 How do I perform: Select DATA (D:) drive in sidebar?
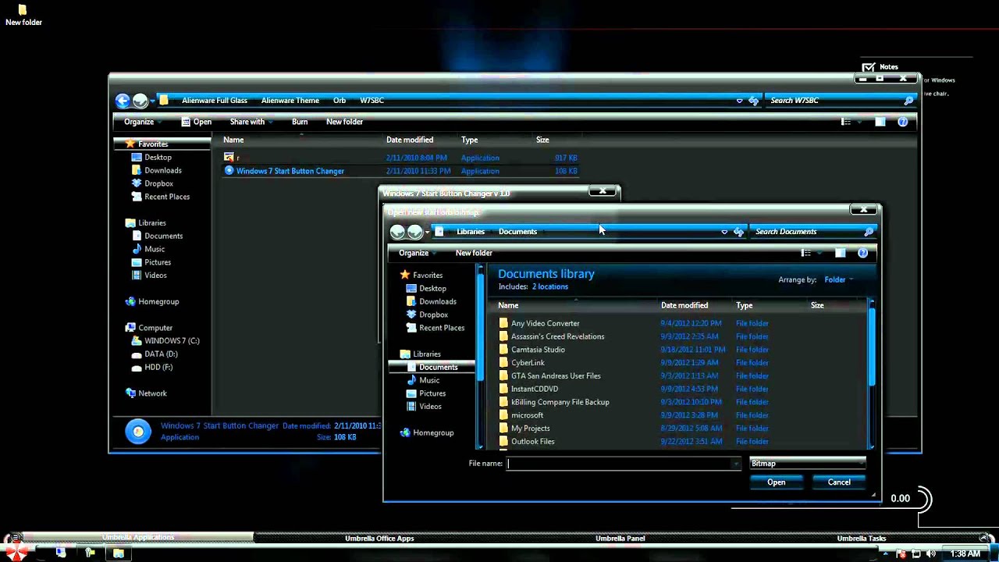coord(154,354)
